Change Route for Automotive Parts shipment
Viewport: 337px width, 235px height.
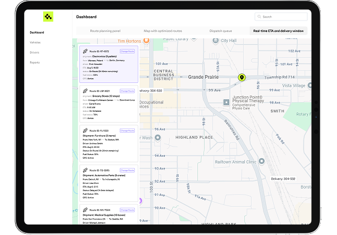[127, 170]
